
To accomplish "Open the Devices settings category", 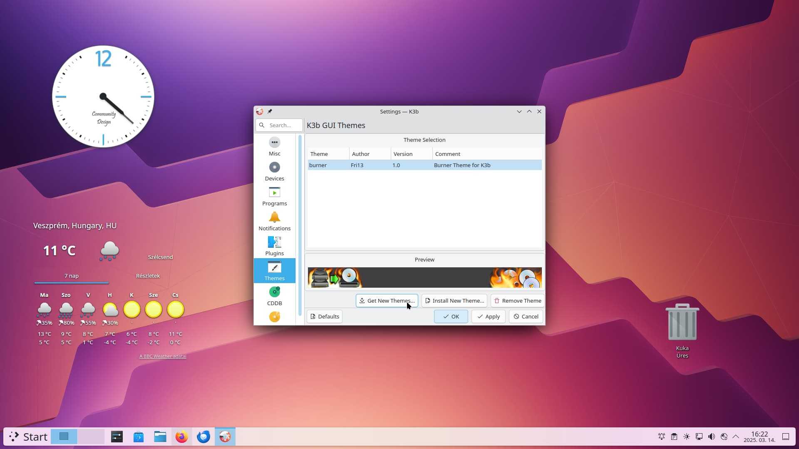I will pos(275,172).
